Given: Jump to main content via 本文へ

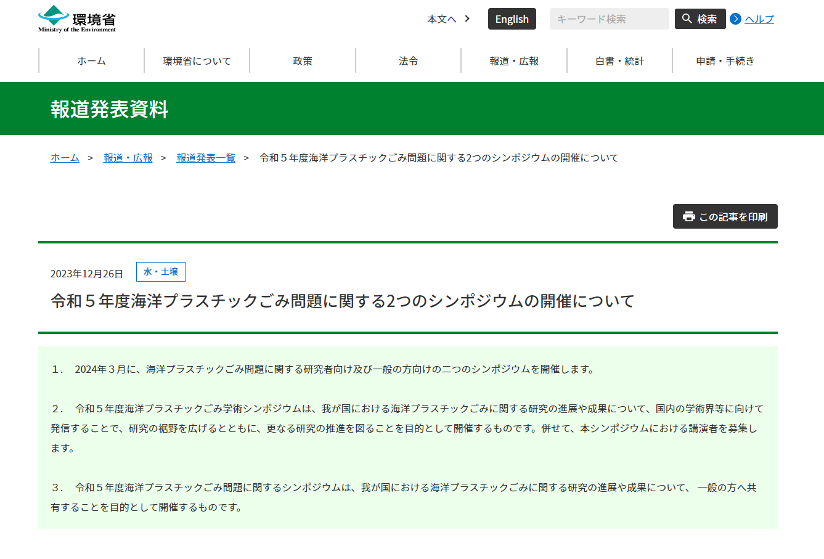Looking at the screenshot, I should [x=442, y=19].
